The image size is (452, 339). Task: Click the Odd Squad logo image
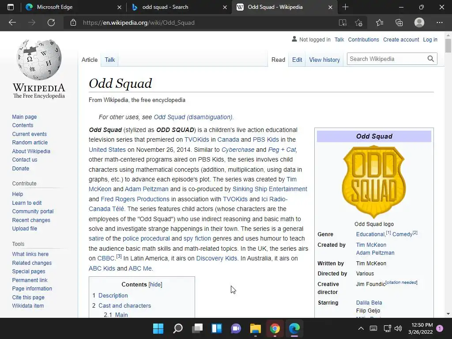[x=374, y=181]
